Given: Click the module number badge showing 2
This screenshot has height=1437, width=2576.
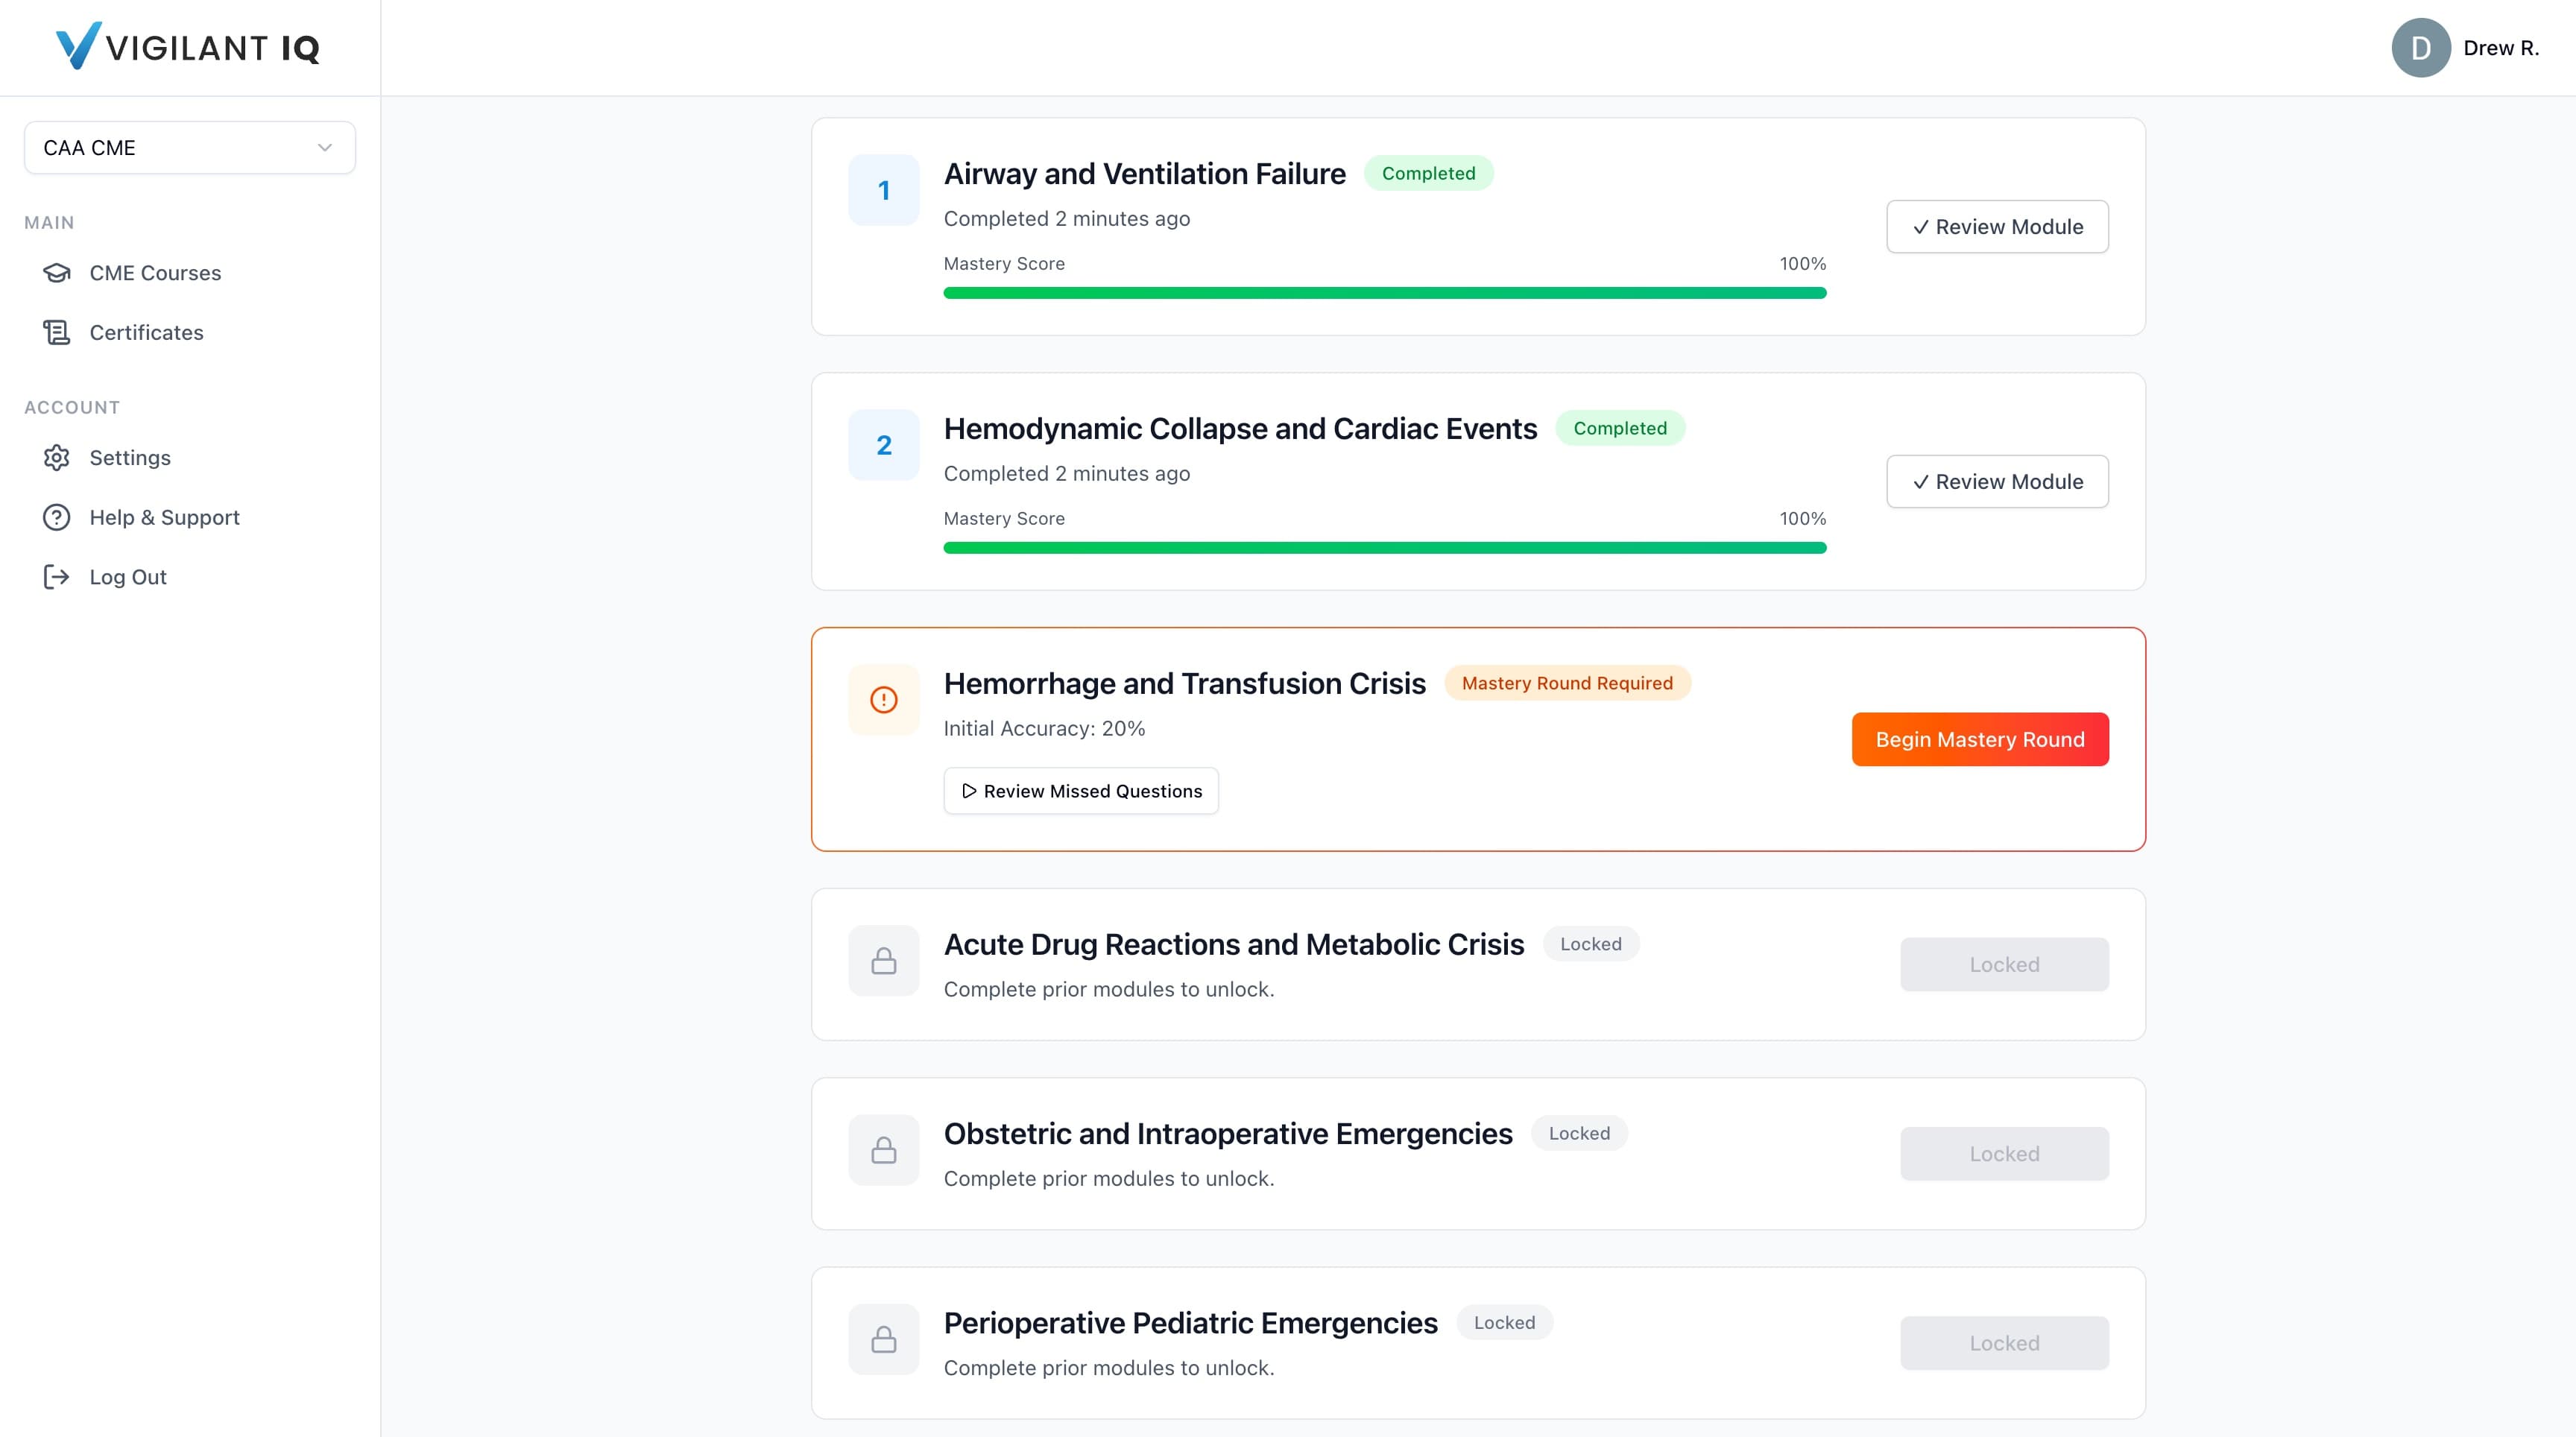Looking at the screenshot, I should coord(884,445).
